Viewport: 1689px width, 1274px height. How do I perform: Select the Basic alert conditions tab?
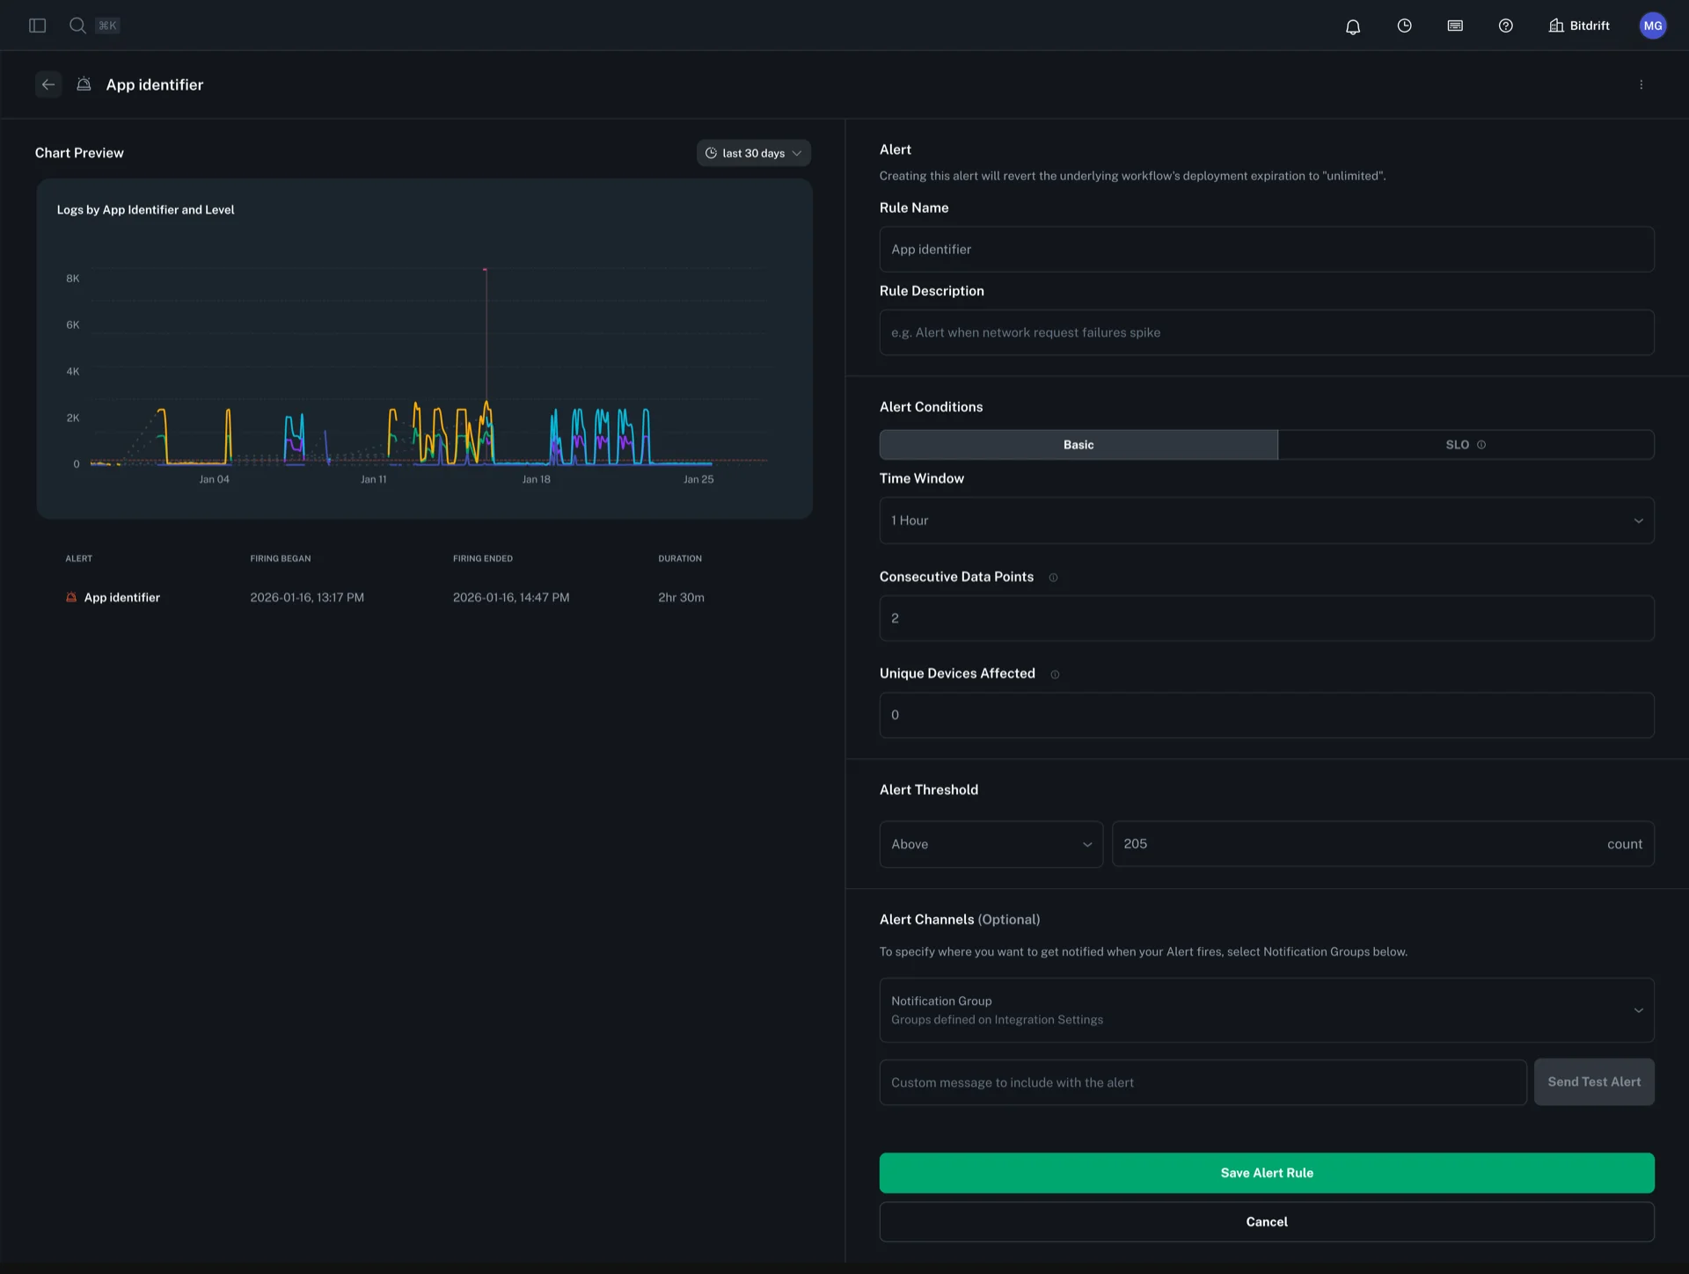[x=1078, y=445]
